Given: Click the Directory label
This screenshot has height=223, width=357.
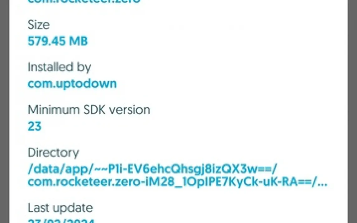Looking at the screenshot, I should pos(53,153).
